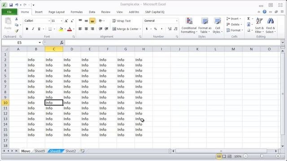Open Merge & Center dropdown arrow
Viewport: 287px width, 161px height.
point(140,29)
